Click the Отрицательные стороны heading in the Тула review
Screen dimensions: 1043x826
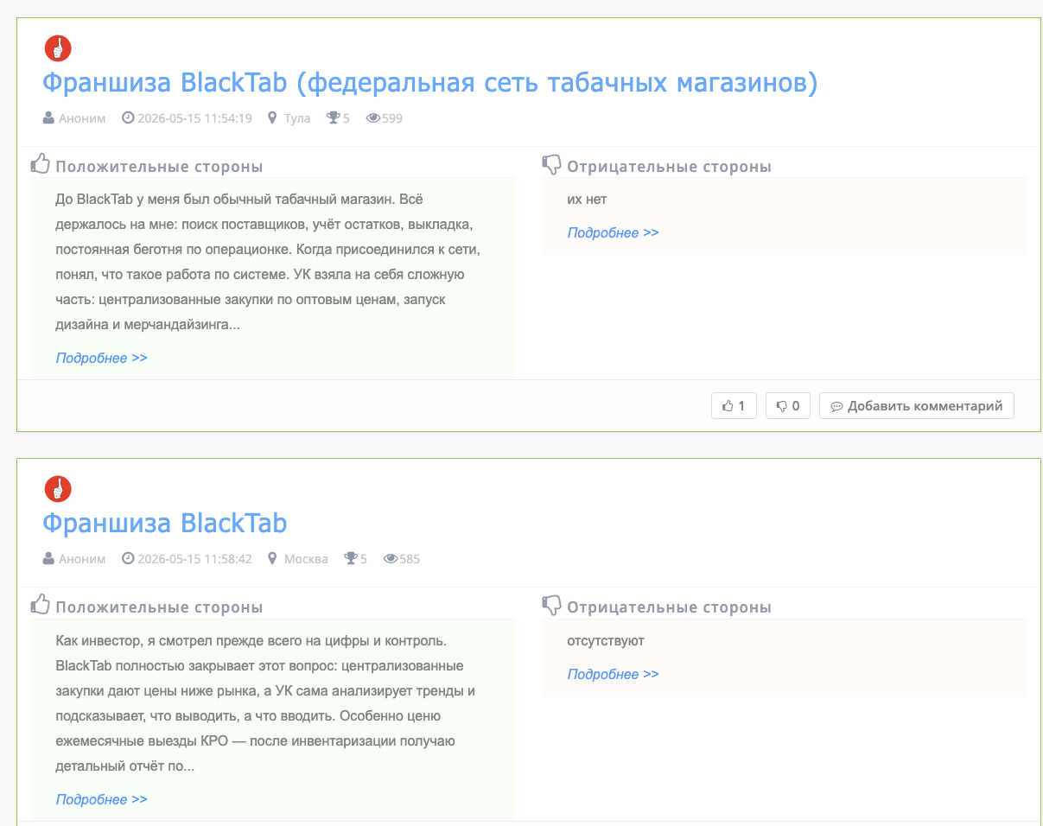pyautogui.click(x=670, y=167)
